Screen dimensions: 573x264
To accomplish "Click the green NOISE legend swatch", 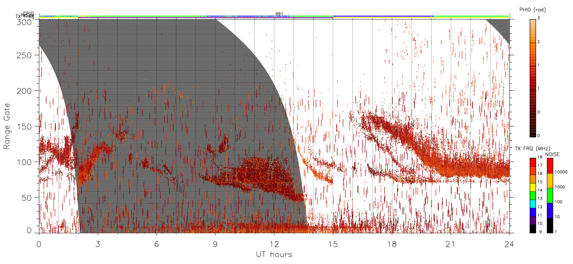I will [551, 195].
